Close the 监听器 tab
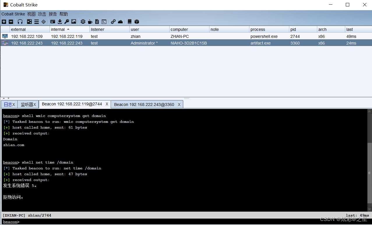The height and width of the screenshot is (225, 372). pyautogui.click(x=35, y=104)
